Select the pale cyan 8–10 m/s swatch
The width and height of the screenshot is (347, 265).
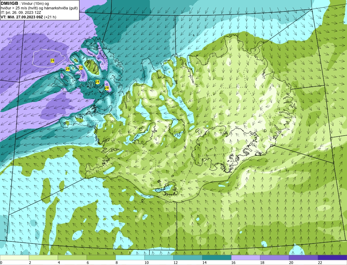(130, 257)
